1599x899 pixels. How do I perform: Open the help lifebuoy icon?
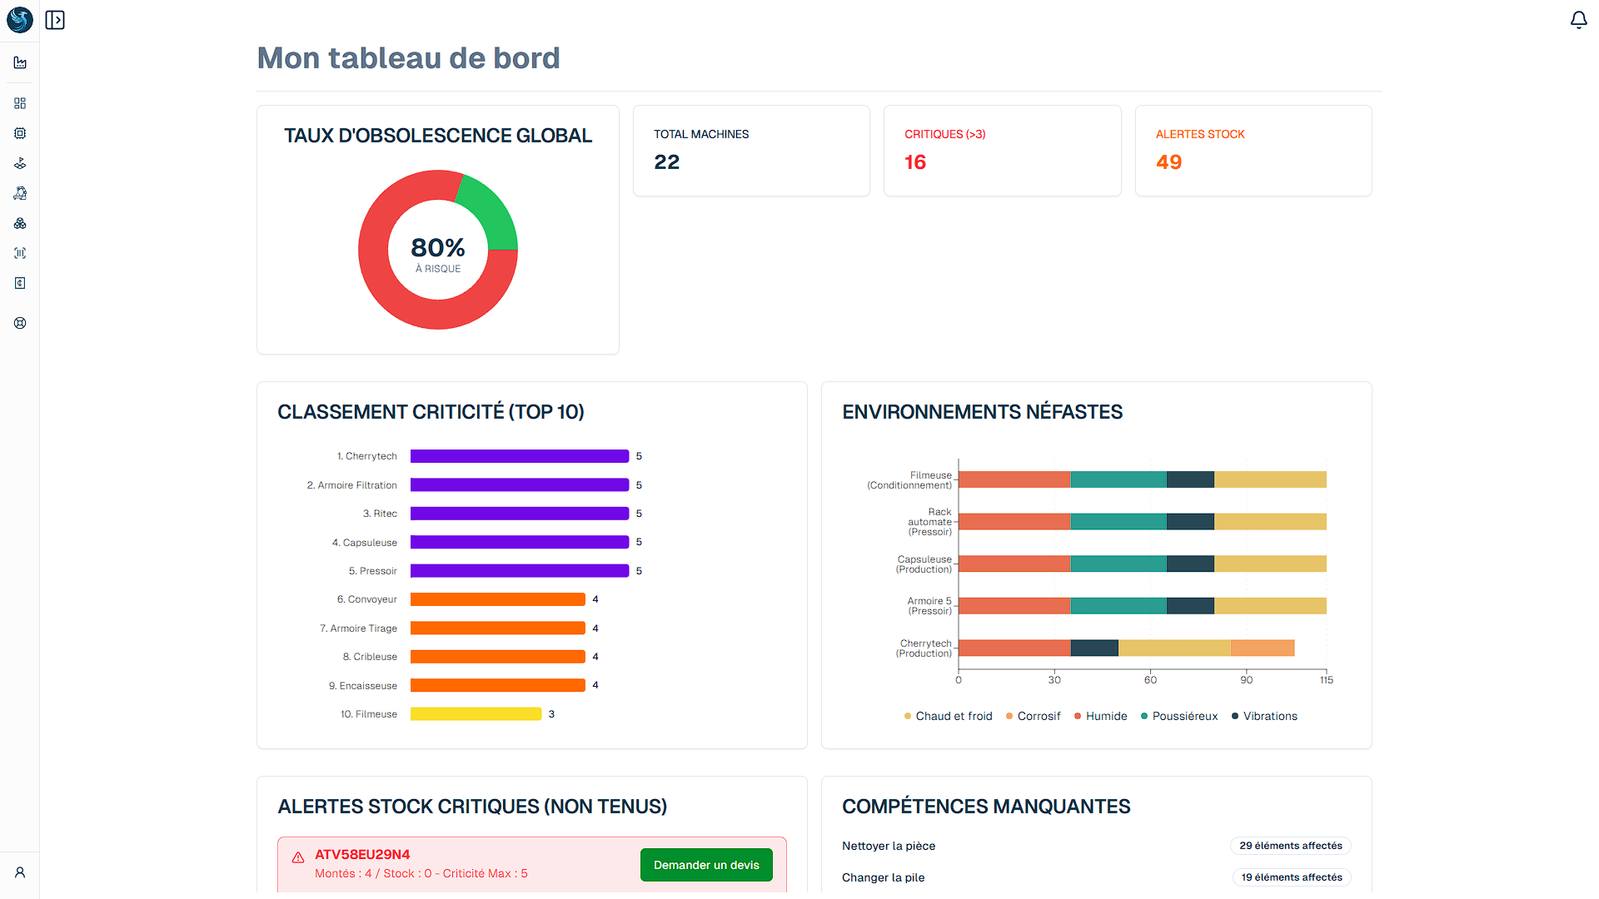(x=20, y=323)
